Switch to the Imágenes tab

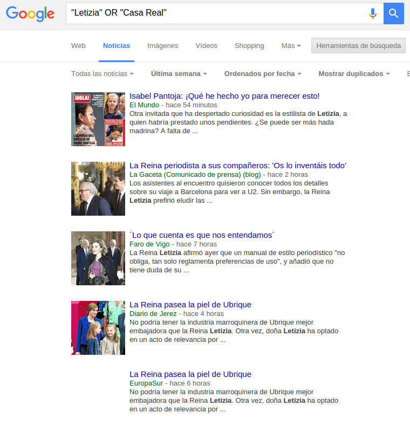(x=163, y=46)
